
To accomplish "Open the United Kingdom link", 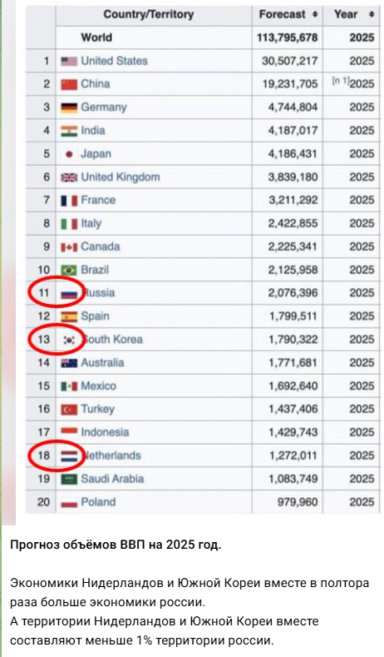I will pyautogui.click(x=121, y=177).
